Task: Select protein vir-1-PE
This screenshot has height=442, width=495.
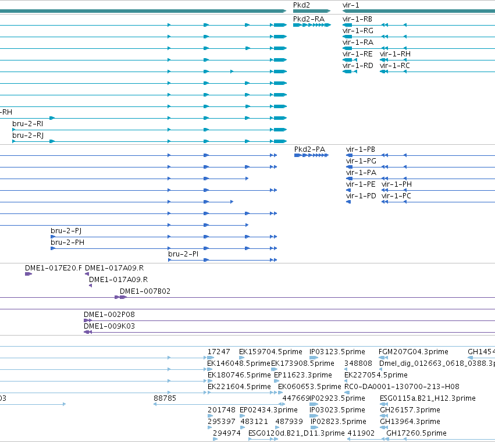Action: (x=361, y=185)
